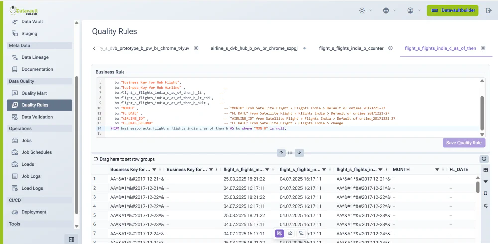Viewport: 498px width, 244px height.
Task: Open the grid settings sliders icon
Action: (485, 206)
